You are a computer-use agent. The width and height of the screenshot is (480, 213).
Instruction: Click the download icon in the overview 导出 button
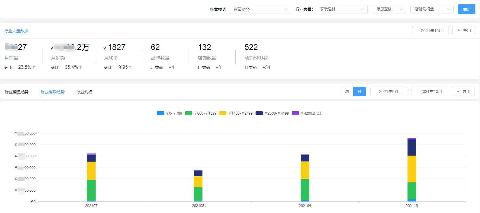(459, 31)
